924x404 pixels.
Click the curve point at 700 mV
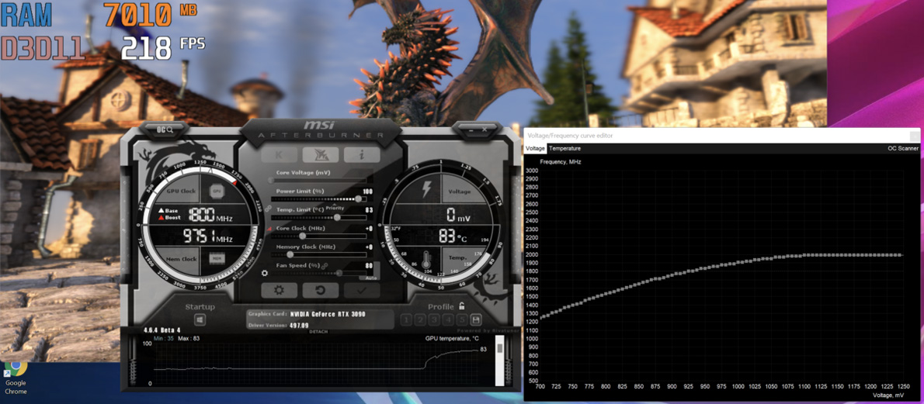[x=540, y=318]
